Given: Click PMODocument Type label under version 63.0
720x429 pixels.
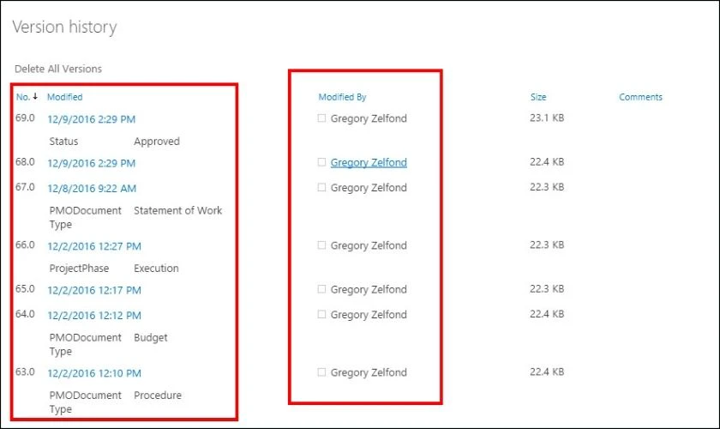Looking at the screenshot, I should tap(86, 402).
